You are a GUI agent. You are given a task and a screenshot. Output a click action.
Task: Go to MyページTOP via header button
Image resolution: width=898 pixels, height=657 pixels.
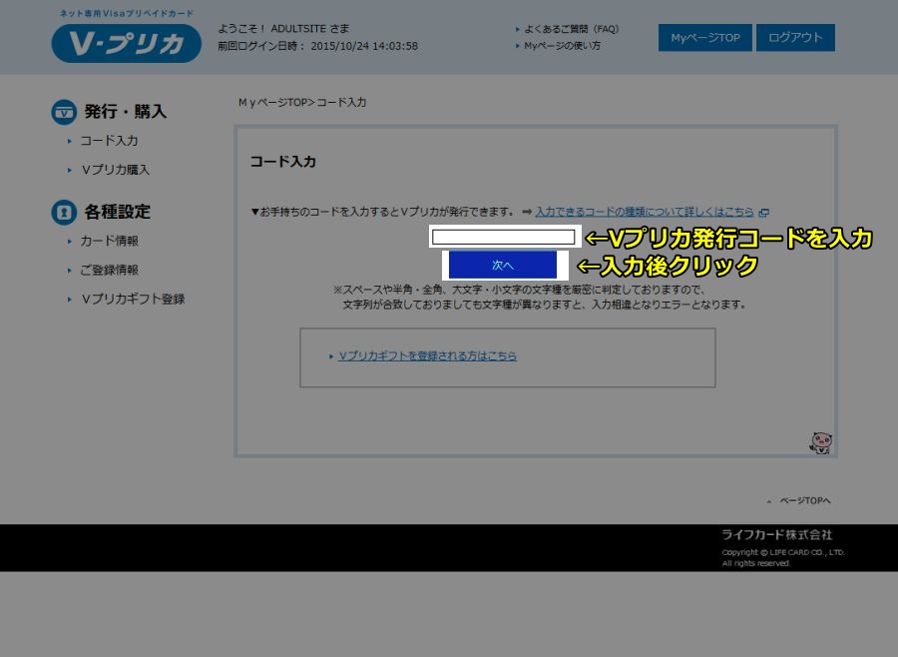click(x=704, y=38)
